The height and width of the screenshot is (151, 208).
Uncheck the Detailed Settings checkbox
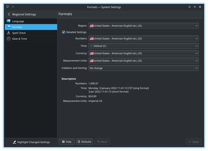coord(64,32)
